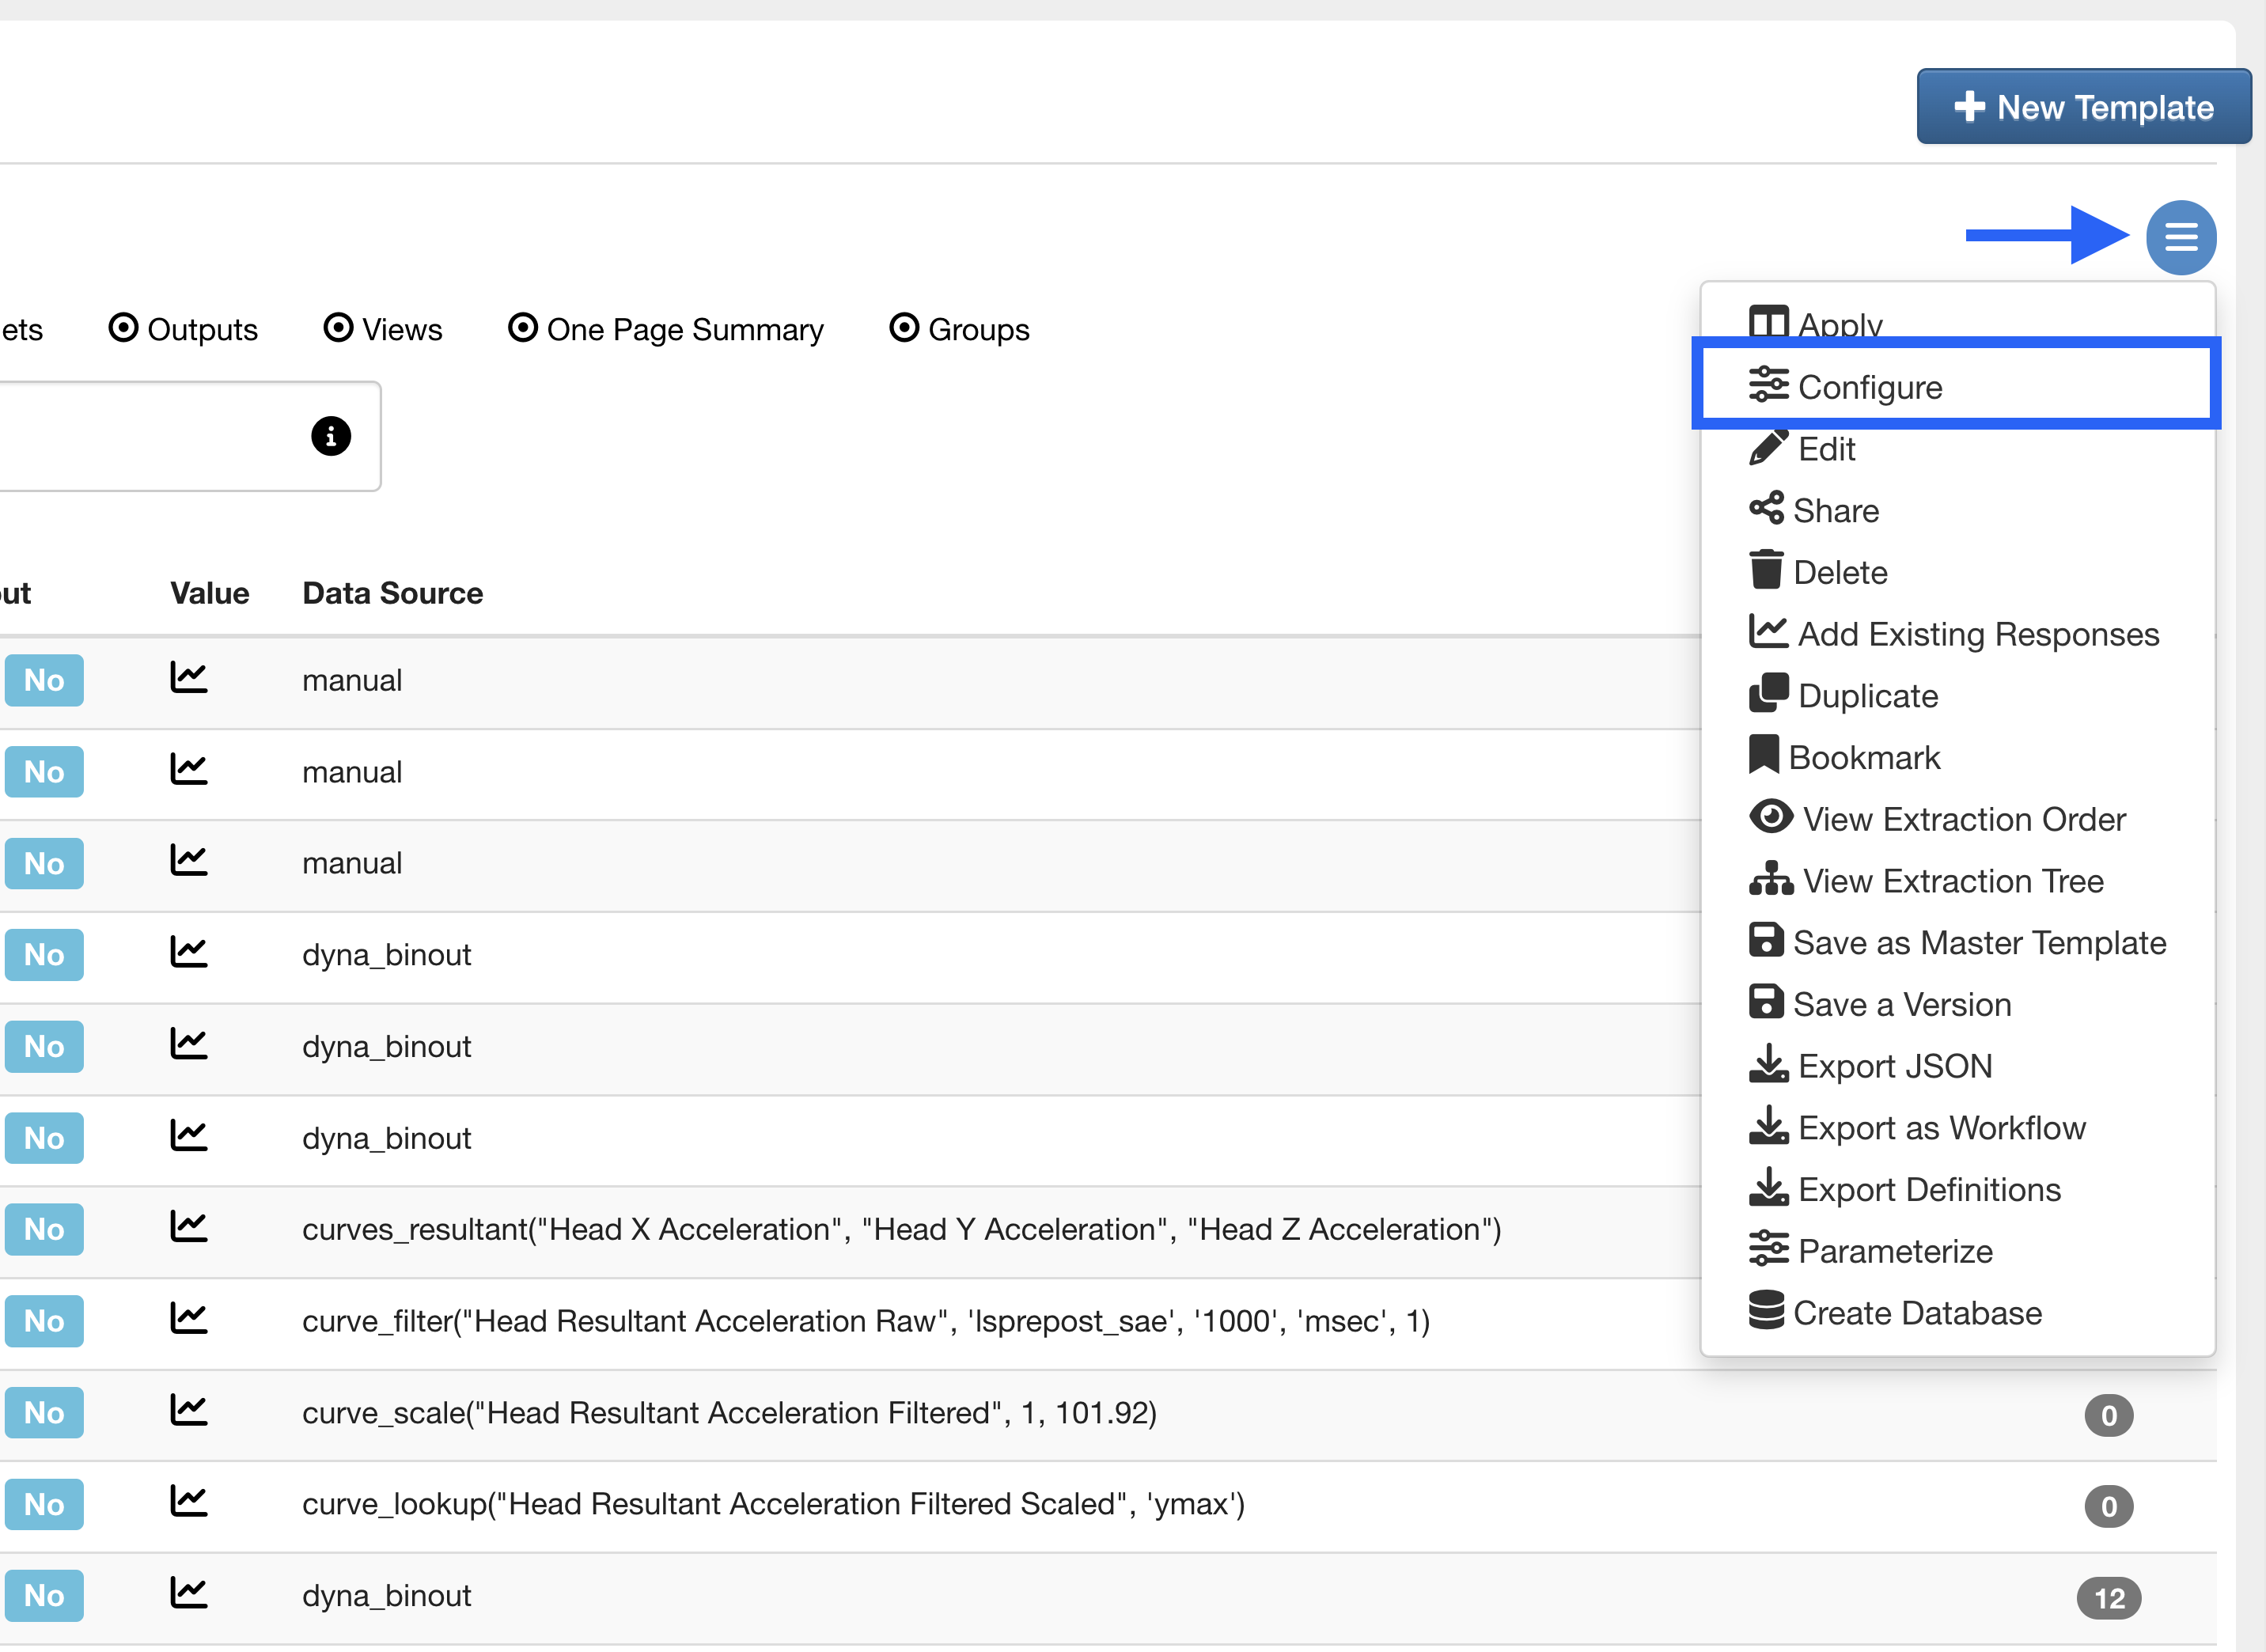Screen dimensions: 2266x1652
Task: Click the 0 count badge in curve_scale row
Action: [x=2108, y=1415]
